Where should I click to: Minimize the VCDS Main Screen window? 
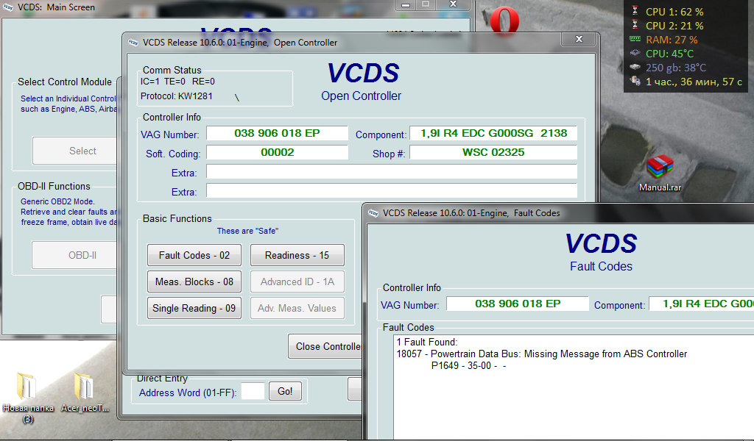pyautogui.click(x=406, y=5)
